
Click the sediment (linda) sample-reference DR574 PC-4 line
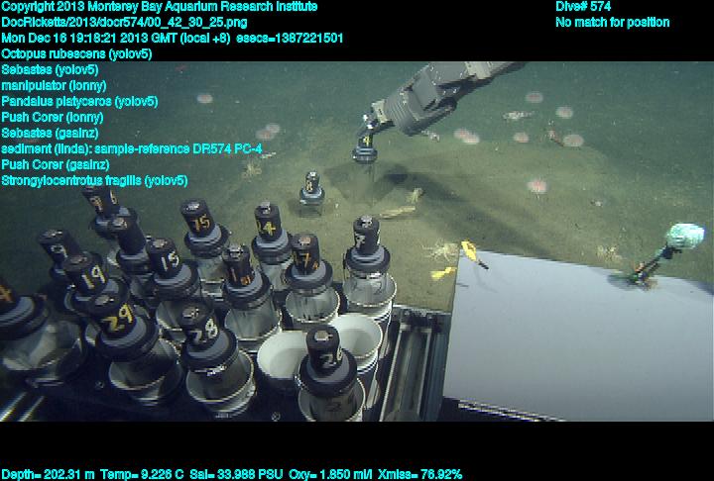(132, 148)
